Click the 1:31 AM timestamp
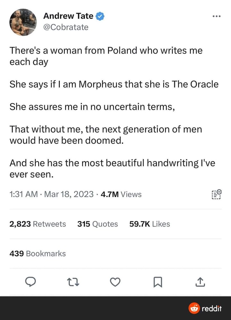231x320 pixels. tap(24, 194)
